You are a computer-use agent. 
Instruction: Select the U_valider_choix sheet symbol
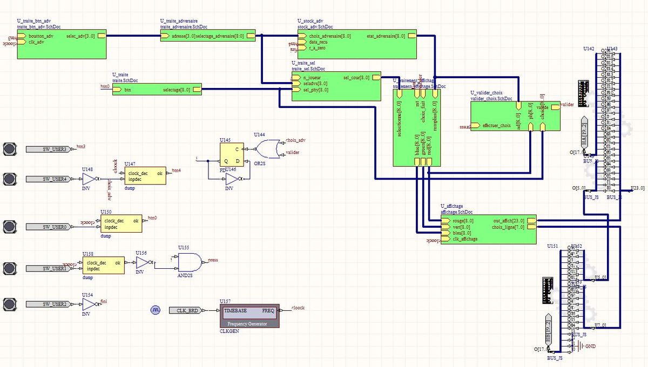click(x=515, y=116)
